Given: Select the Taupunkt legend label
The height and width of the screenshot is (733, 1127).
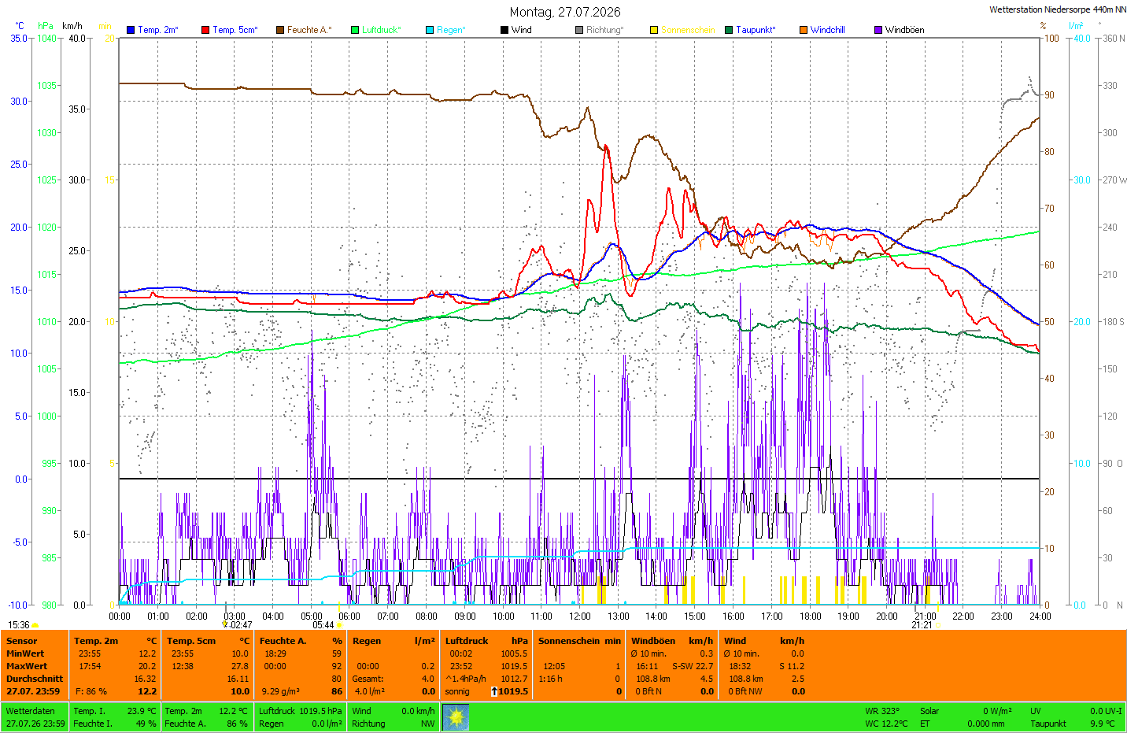Looking at the screenshot, I should click(x=756, y=30).
